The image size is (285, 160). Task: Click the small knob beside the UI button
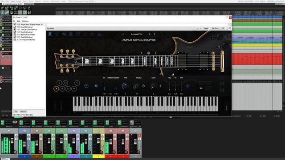click(x=227, y=28)
